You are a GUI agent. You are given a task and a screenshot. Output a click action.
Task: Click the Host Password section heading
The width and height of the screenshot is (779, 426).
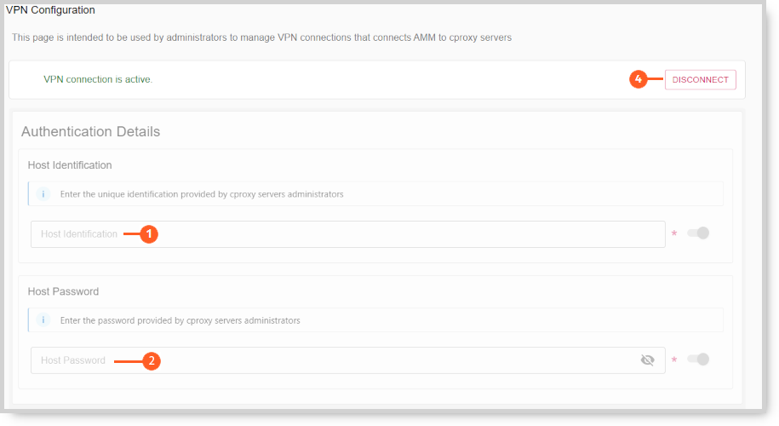63,291
